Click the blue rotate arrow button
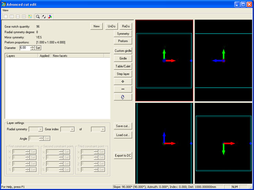Screen dimensions: 254x190 coord(123,97)
